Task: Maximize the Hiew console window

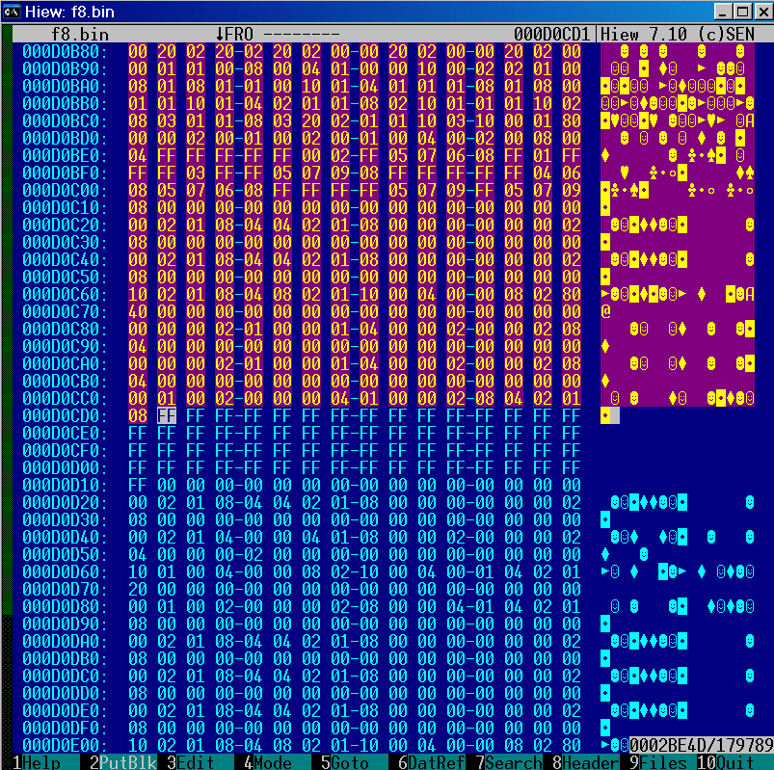Action: 739,12
